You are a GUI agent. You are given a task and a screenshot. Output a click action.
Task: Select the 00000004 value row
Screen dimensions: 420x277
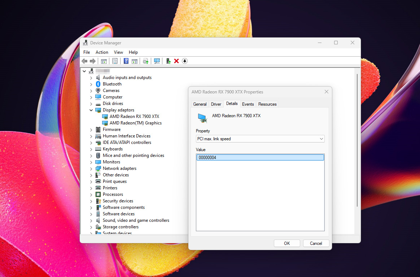[260, 157]
